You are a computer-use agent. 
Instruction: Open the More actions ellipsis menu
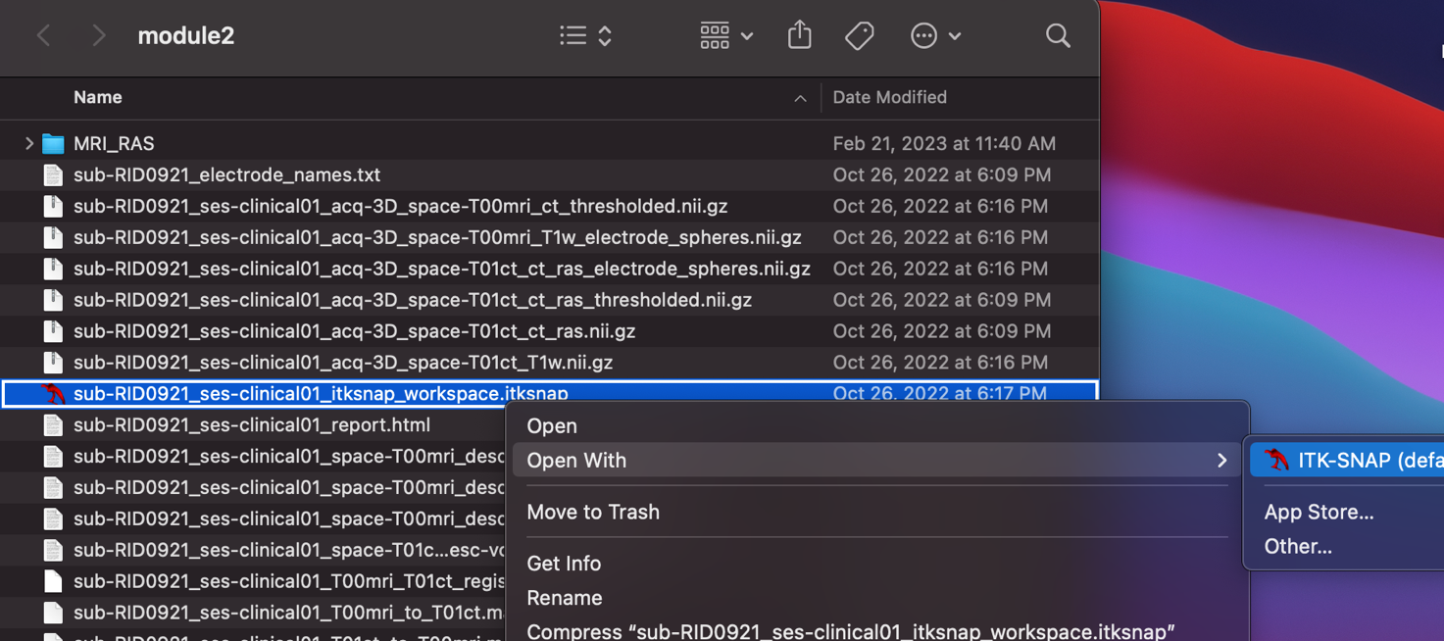tap(935, 36)
